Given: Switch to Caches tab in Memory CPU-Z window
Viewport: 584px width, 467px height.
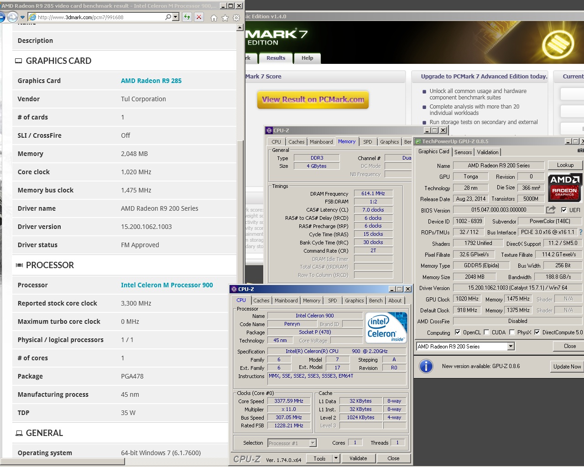Looking at the screenshot, I should [x=297, y=142].
